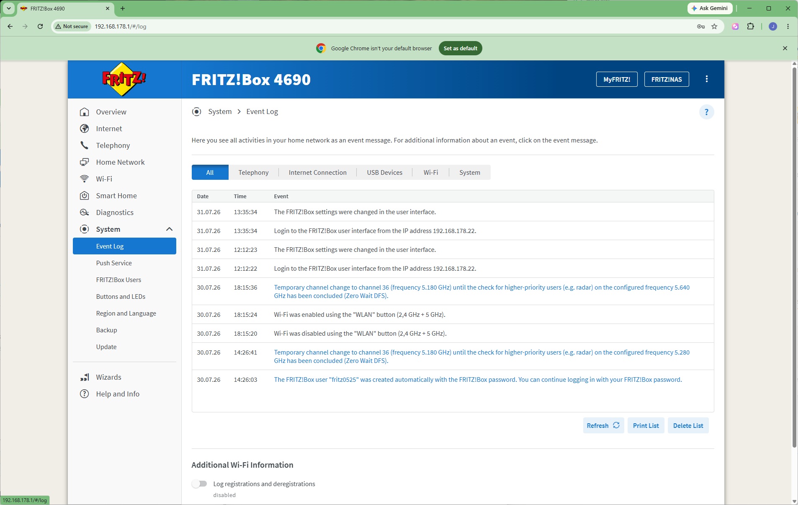This screenshot has width=798, height=505.
Task: Click the Diagnostics icon
Action: tap(85, 212)
